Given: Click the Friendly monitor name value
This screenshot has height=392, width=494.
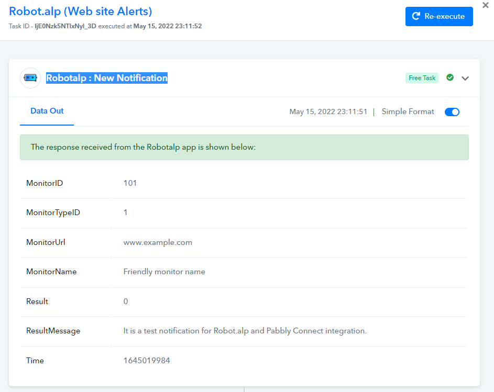Looking at the screenshot, I should (164, 272).
